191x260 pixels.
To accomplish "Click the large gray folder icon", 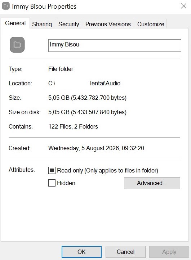I will [17, 45].
